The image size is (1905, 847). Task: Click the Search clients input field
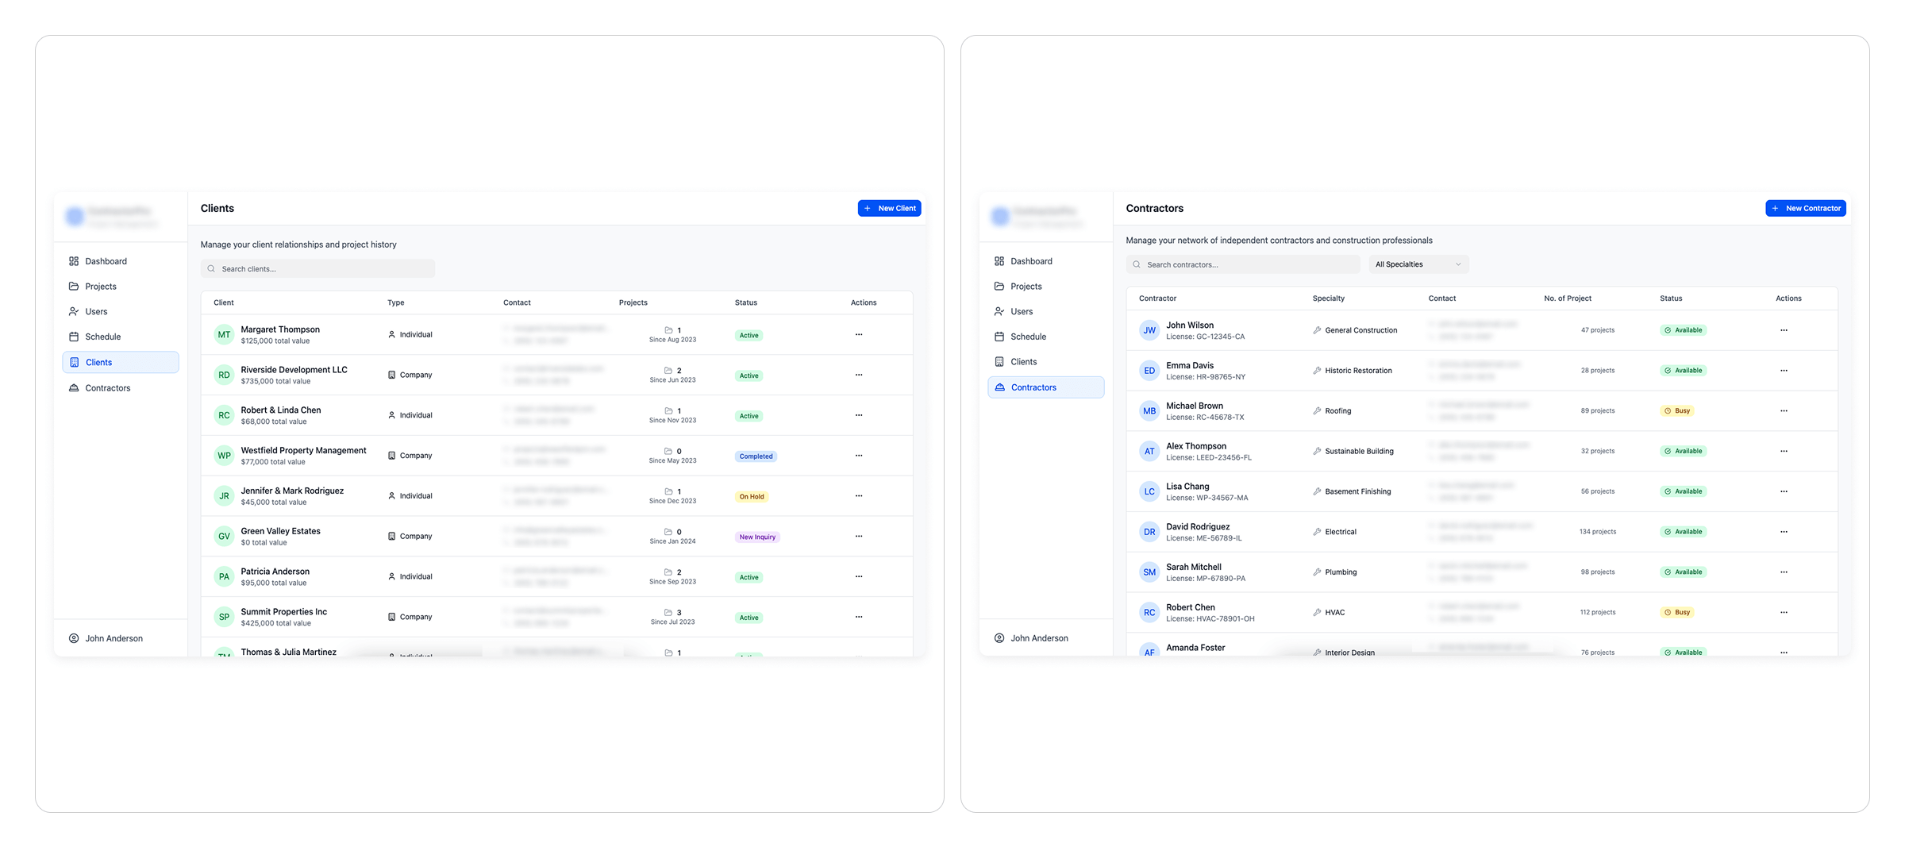click(x=317, y=269)
